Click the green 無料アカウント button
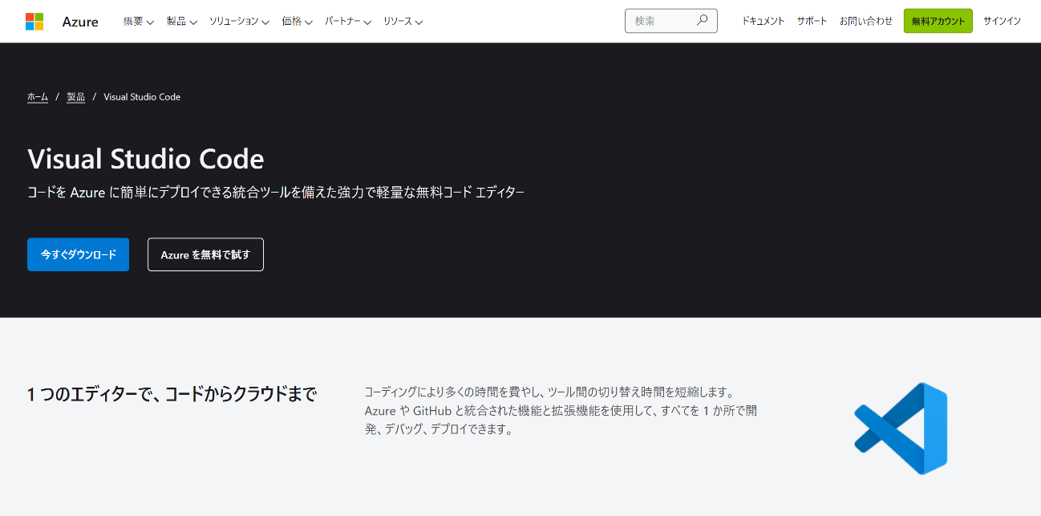 click(938, 21)
